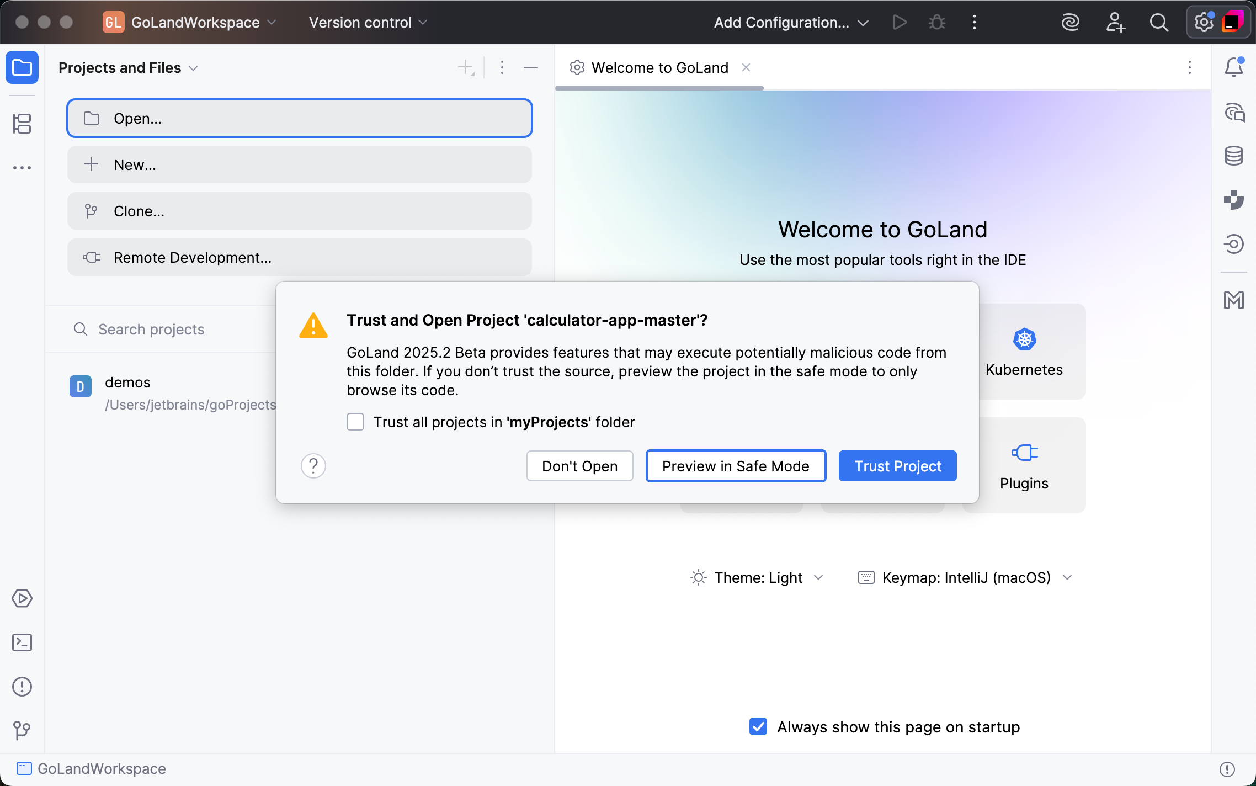
Task: Start debugging with the bug icon
Action: 936,22
